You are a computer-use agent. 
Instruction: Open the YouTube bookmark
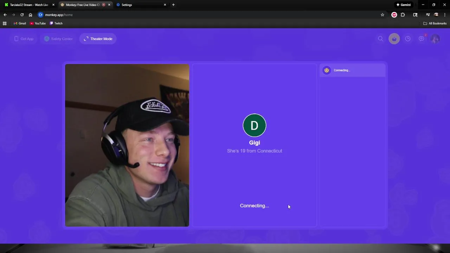[38, 23]
